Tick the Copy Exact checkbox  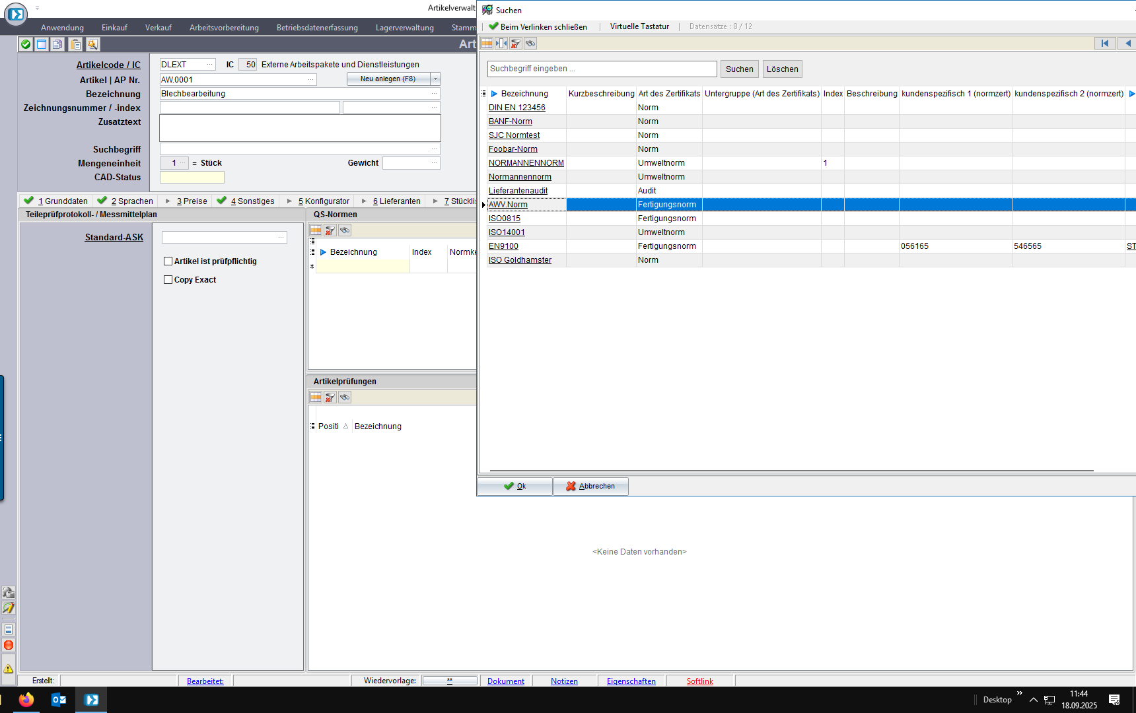pos(168,280)
